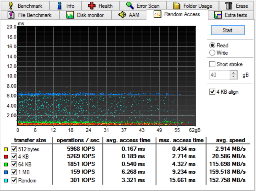Switch to the Disk monitor tab
Image resolution: width=256 pixels, height=191 pixels.
[85, 15]
